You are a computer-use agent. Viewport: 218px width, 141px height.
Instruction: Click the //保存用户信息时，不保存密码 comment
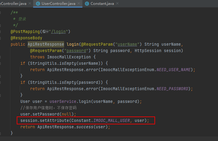pyautogui.click(x=48, y=108)
